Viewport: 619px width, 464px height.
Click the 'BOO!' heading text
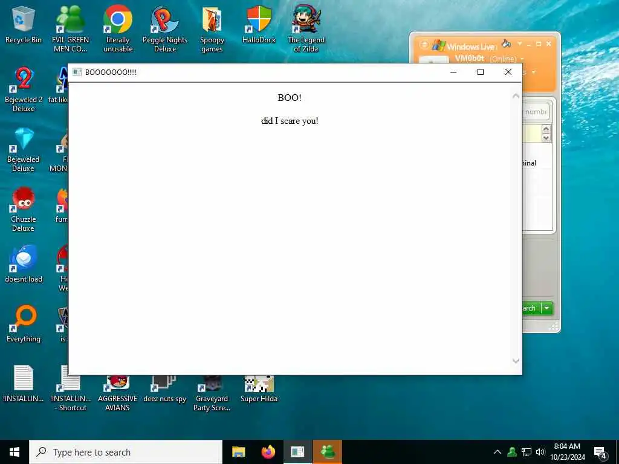click(290, 97)
